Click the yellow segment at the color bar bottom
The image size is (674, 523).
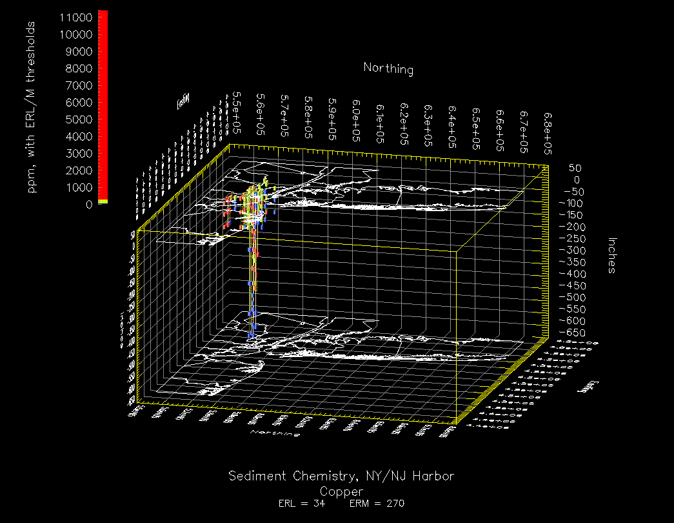point(103,202)
